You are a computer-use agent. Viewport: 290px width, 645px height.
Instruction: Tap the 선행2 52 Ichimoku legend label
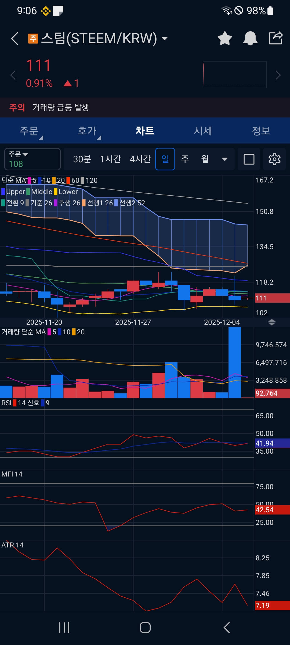pyautogui.click(x=132, y=203)
